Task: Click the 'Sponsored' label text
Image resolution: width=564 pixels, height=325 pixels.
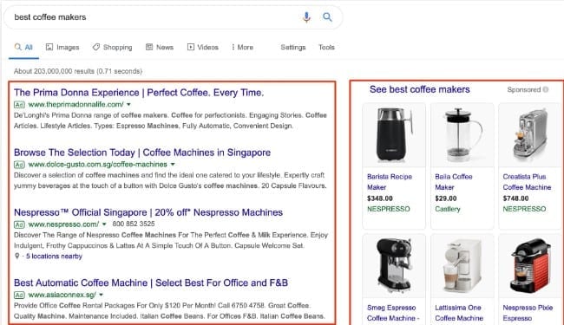Action: (524, 89)
